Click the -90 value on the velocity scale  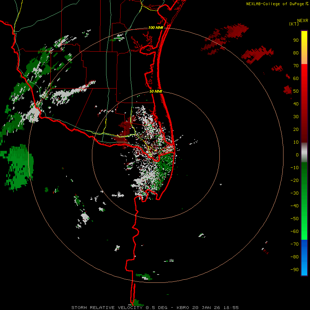coord(294,270)
